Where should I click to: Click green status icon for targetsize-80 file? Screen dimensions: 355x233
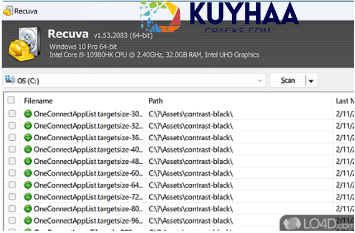[28, 208]
